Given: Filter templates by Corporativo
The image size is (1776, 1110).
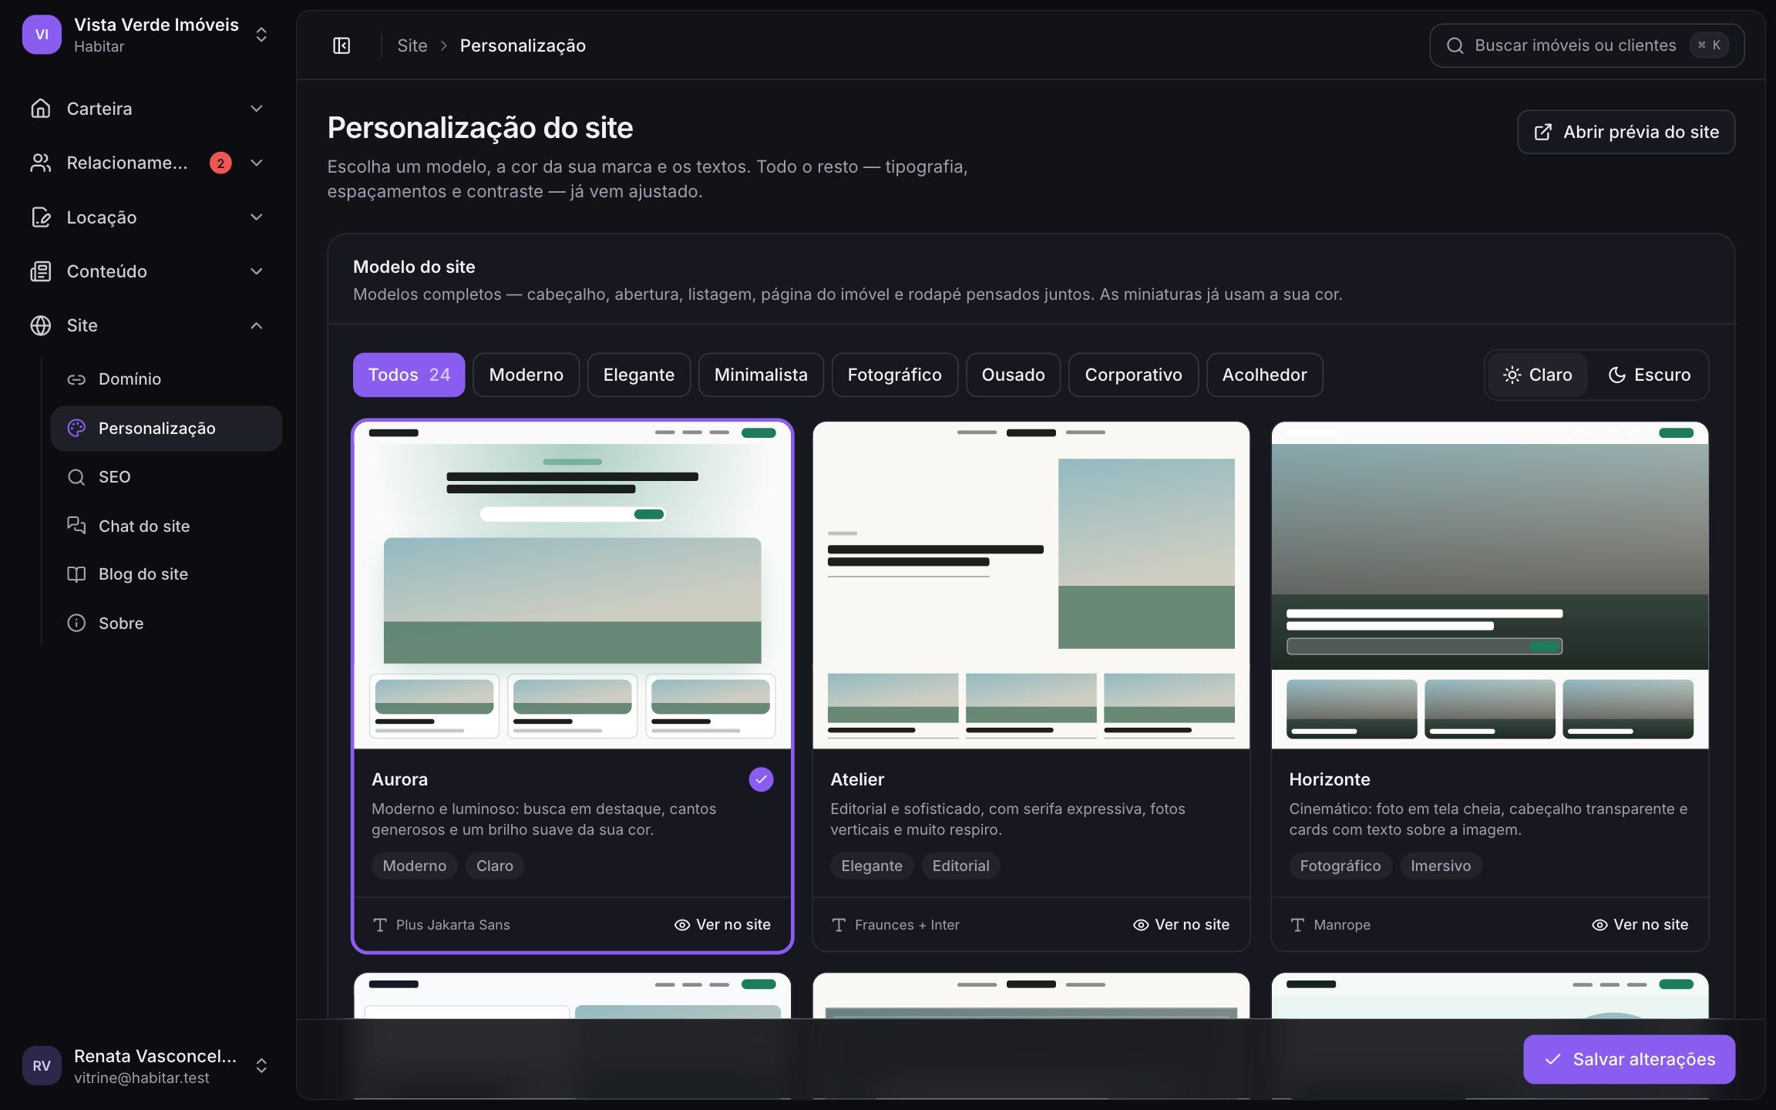Looking at the screenshot, I should [1133, 375].
